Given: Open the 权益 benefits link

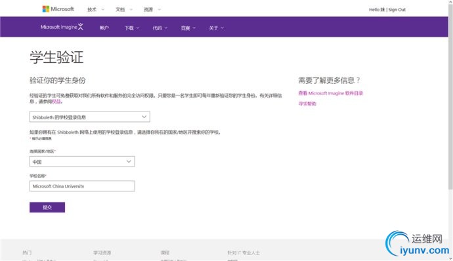Looking at the screenshot, I should [x=56, y=102].
